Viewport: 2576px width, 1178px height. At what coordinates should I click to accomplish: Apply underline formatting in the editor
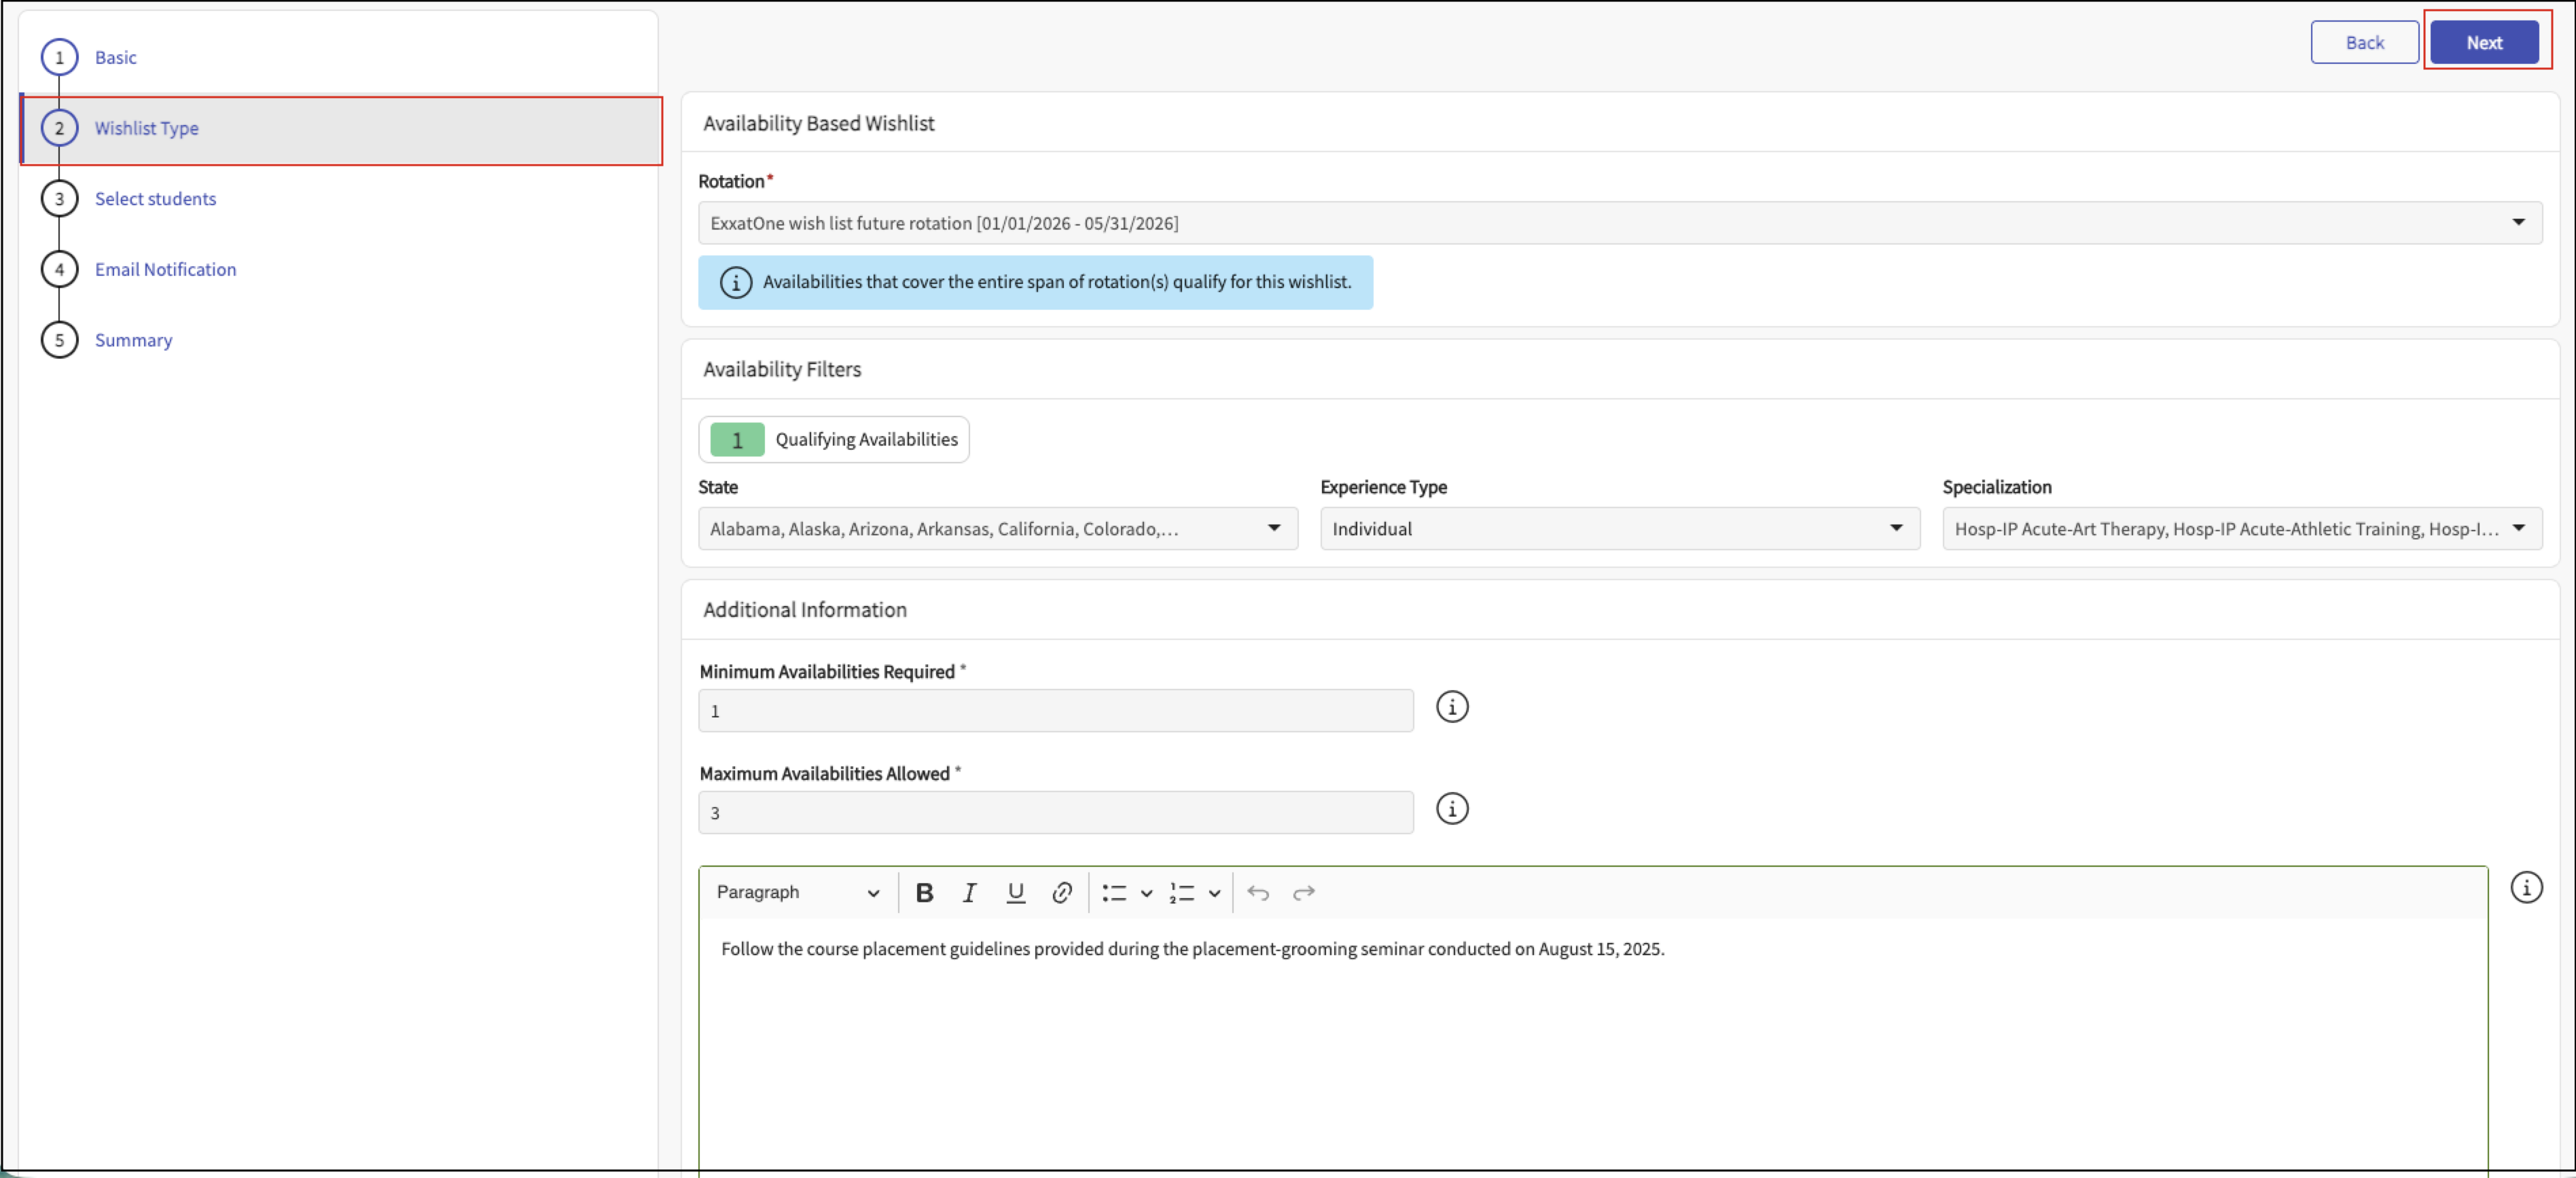[1015, 892]
